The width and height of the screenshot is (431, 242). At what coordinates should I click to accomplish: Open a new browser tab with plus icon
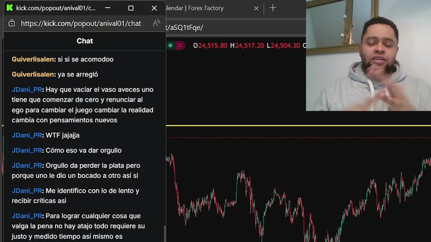273,8
